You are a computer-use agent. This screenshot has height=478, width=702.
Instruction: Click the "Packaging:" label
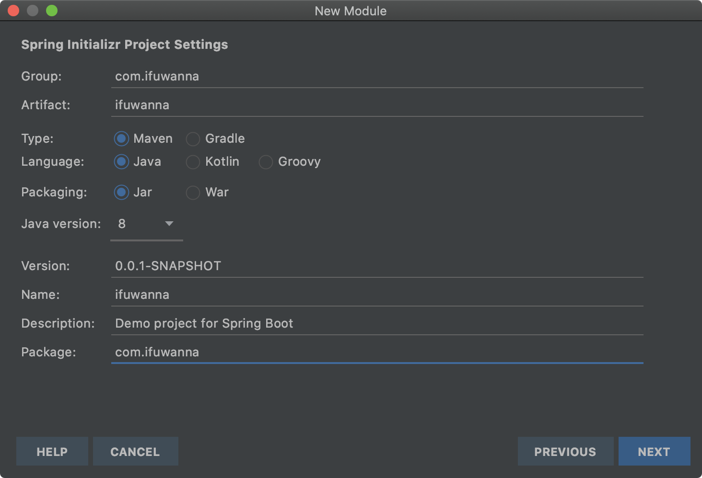(54, 193)
